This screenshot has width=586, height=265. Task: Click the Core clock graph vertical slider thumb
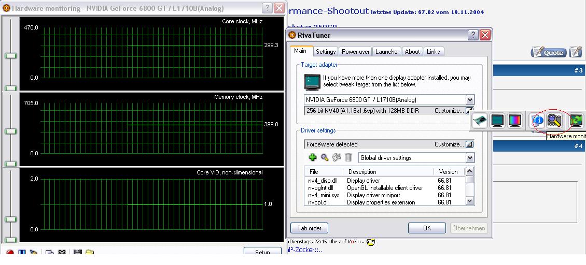pos(11,55)
